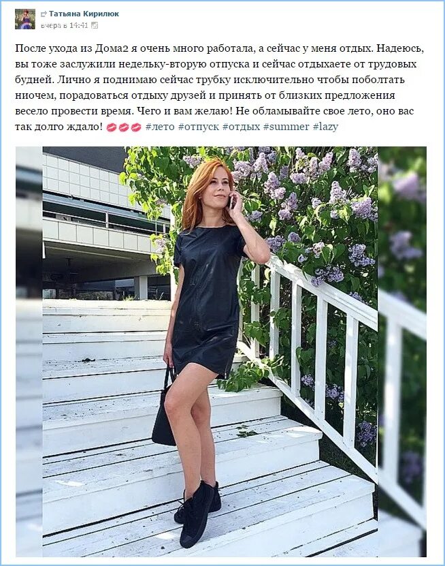Follow the #summer hashtag

pos(286,127)
